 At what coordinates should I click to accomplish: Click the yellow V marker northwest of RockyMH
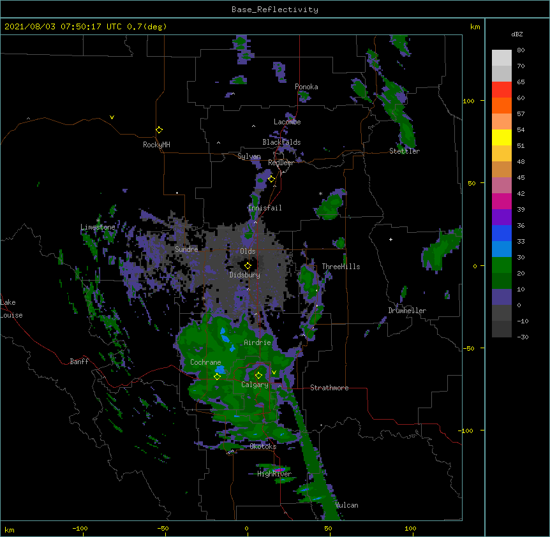(112, 117)
